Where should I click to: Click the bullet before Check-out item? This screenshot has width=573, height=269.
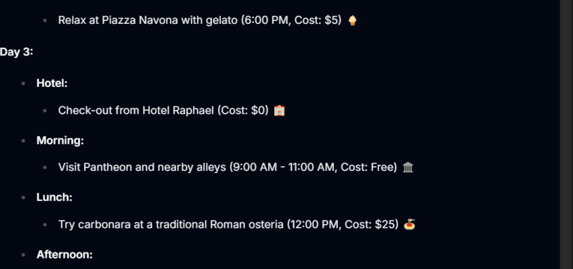click(45, 111)
